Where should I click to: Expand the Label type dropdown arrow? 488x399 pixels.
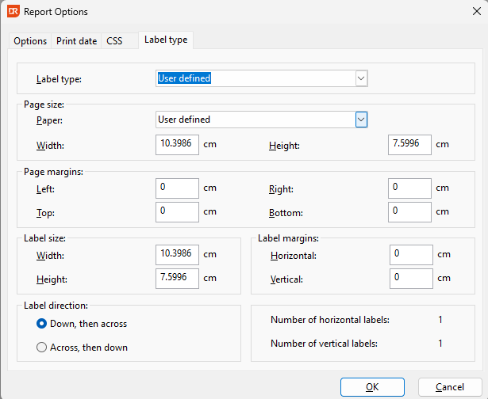361,78
